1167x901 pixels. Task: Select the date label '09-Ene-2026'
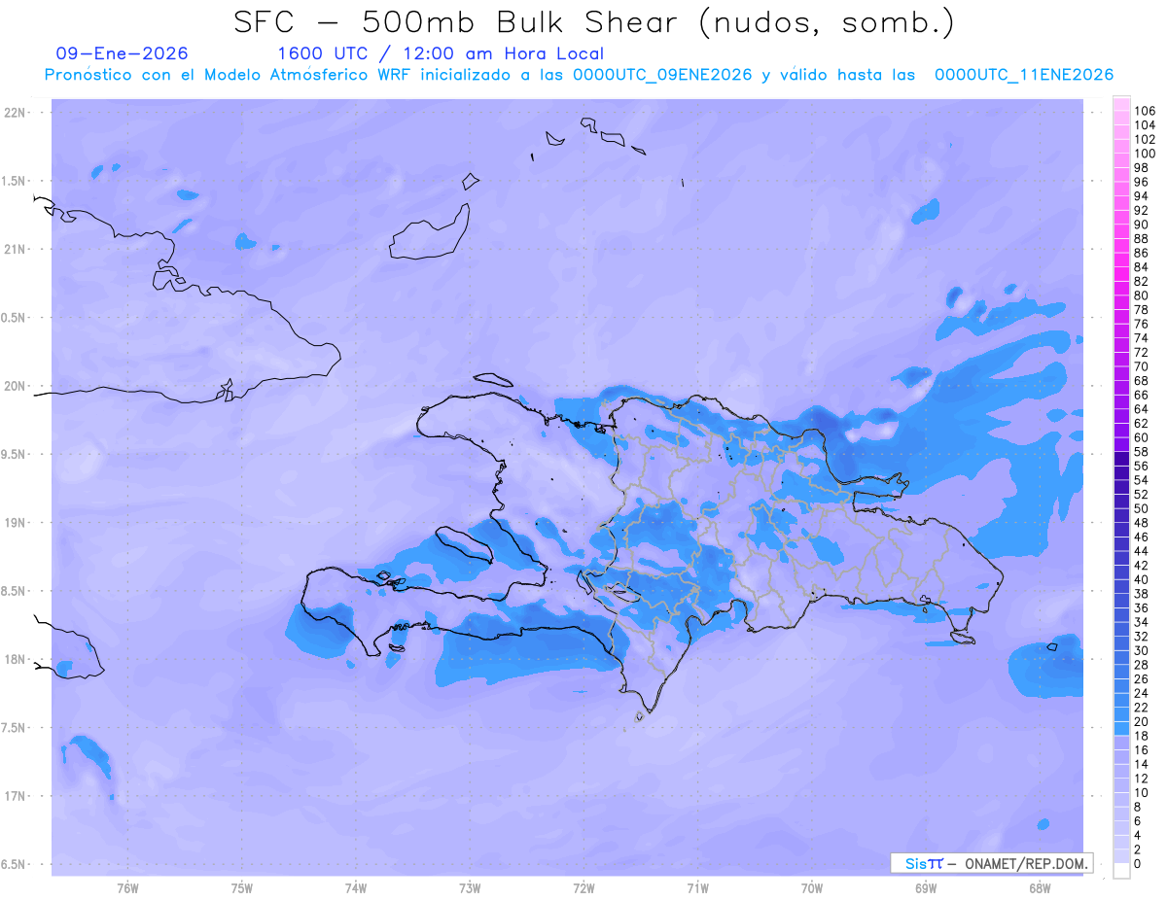(123, 53)
